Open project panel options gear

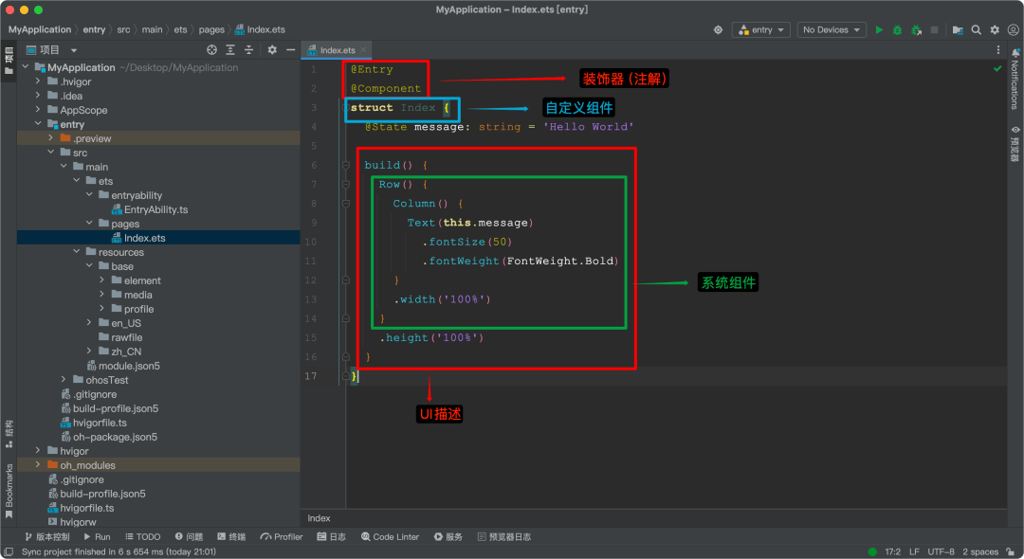(272, 49)
